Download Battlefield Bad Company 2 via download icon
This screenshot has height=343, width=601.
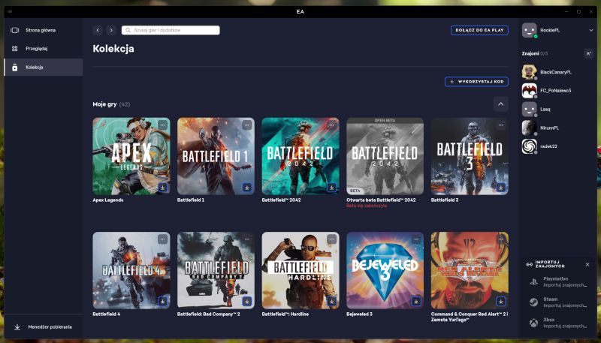(247, 301)
